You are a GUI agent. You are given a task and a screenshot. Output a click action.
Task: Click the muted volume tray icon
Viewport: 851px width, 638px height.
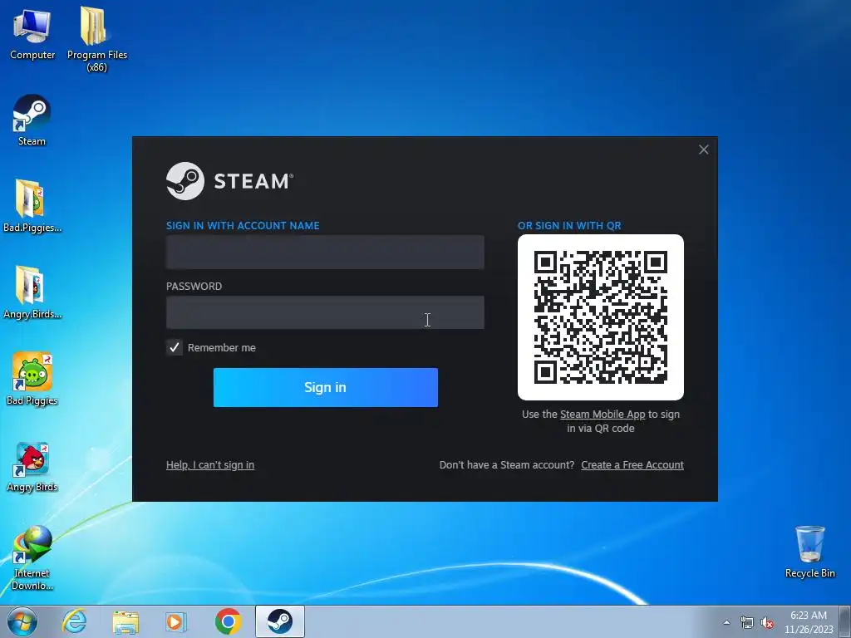(x=767, y=622)
